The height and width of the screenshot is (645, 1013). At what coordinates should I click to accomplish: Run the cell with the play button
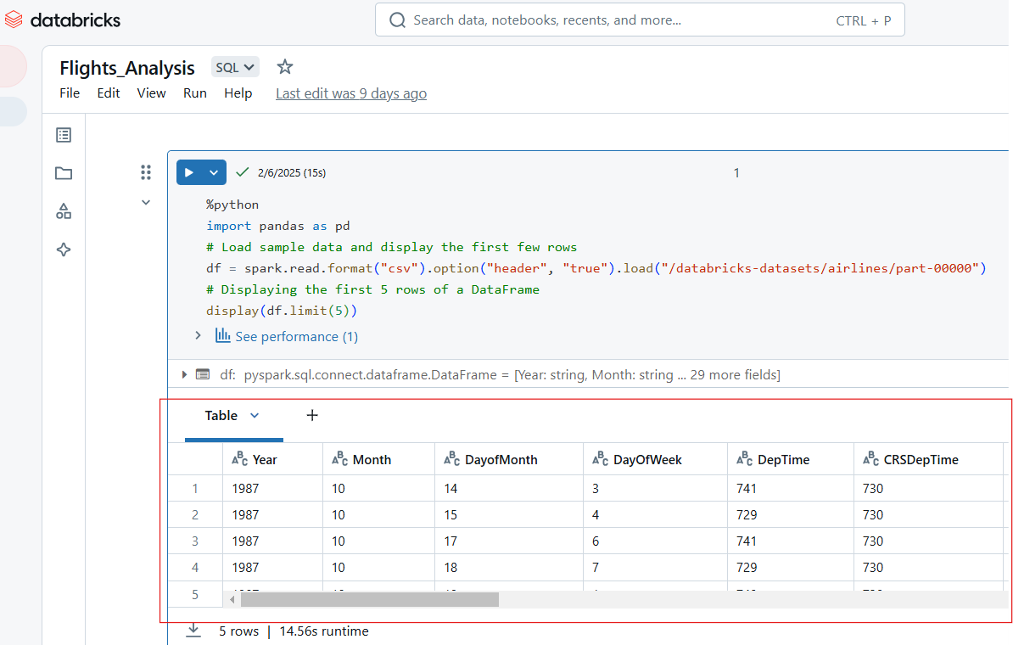189,172
